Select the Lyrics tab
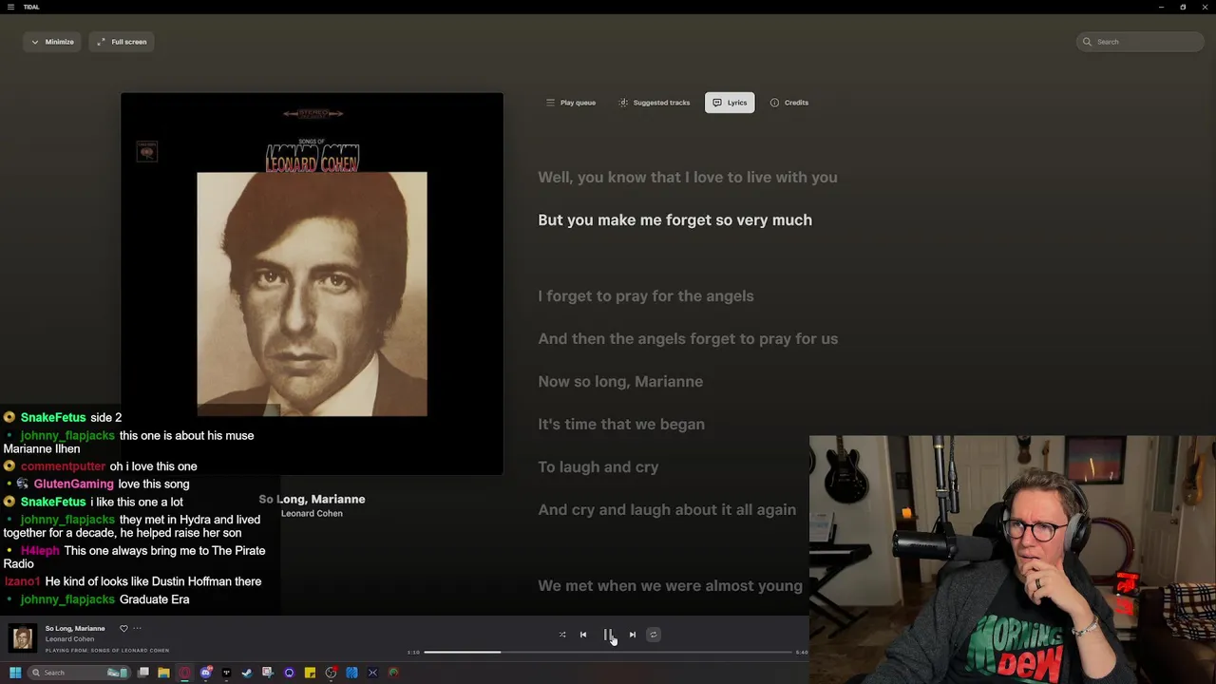This screenshot has height=684, width=1216. [x=730, y=103]
